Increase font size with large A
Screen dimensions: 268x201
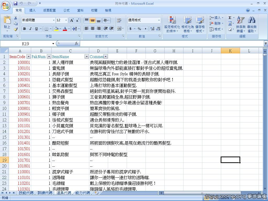click(72, 20)
